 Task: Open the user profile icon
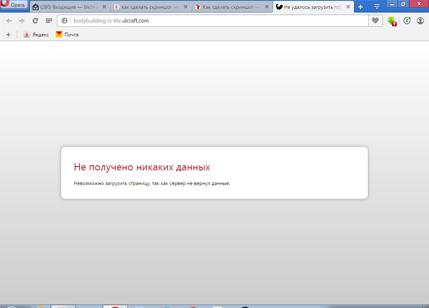click(420, 21)
